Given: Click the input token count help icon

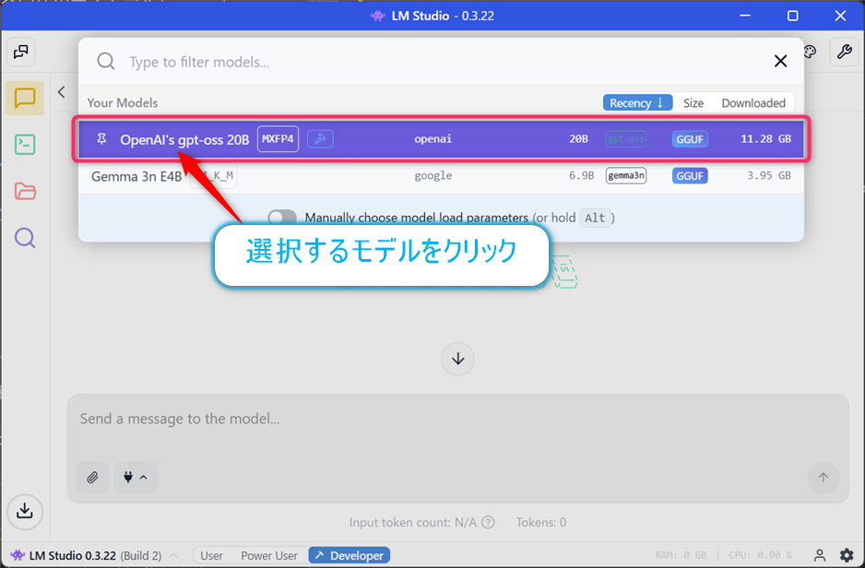Looking at the screenshot, I should coord(488,522).
